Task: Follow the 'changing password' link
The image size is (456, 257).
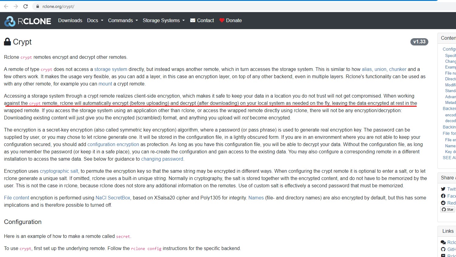Action: tap(162, 159)
